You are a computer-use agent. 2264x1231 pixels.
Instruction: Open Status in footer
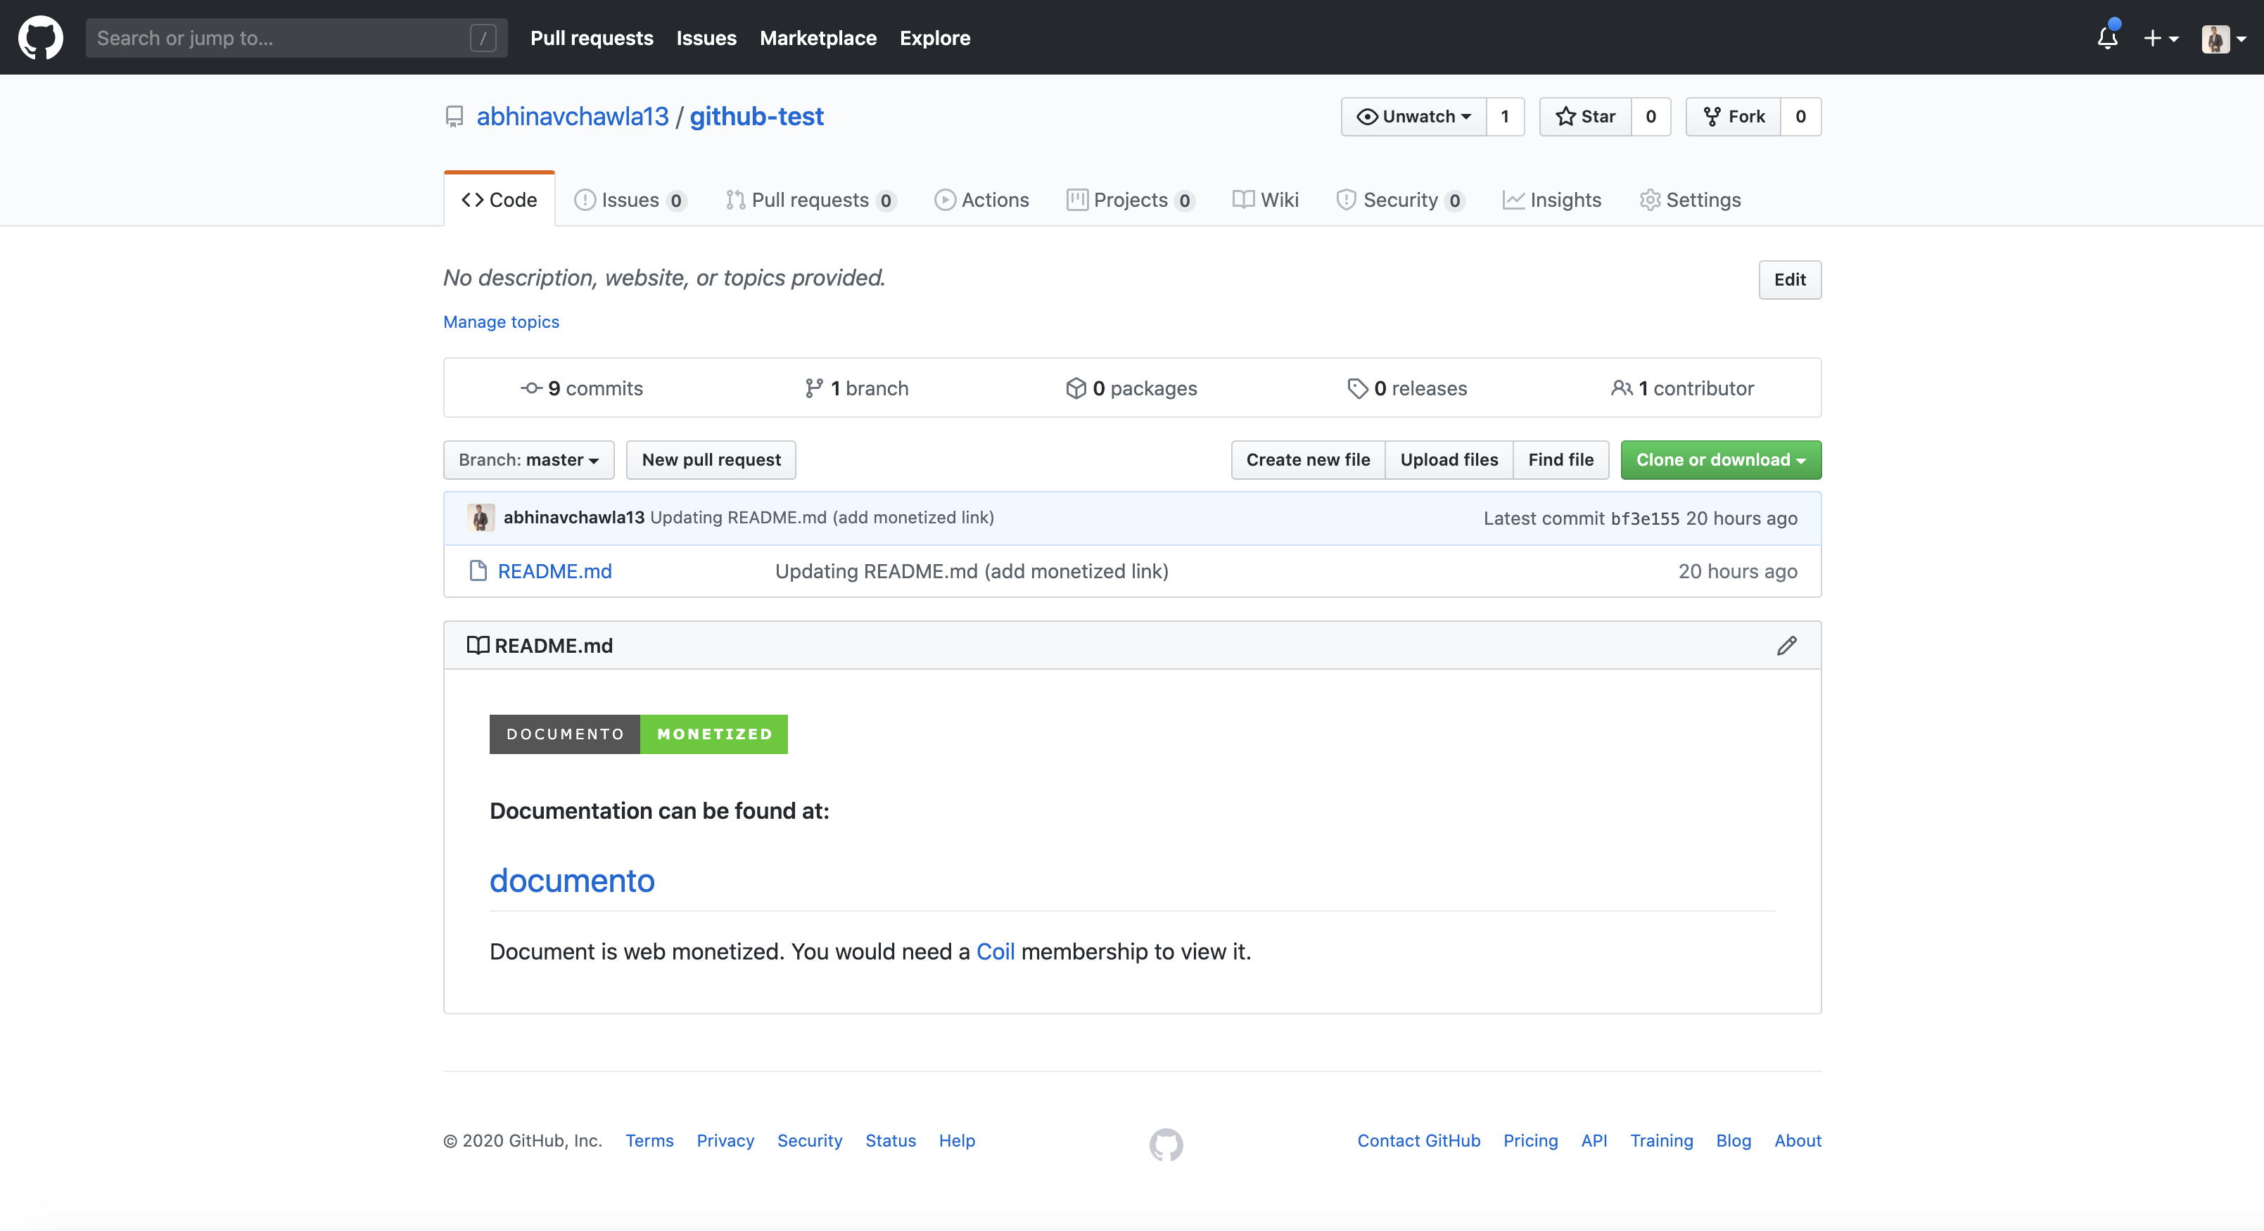point(890,1140)
